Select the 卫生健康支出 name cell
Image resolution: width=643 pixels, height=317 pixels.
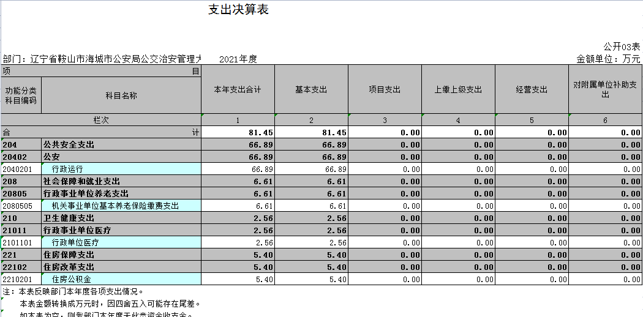121,218
